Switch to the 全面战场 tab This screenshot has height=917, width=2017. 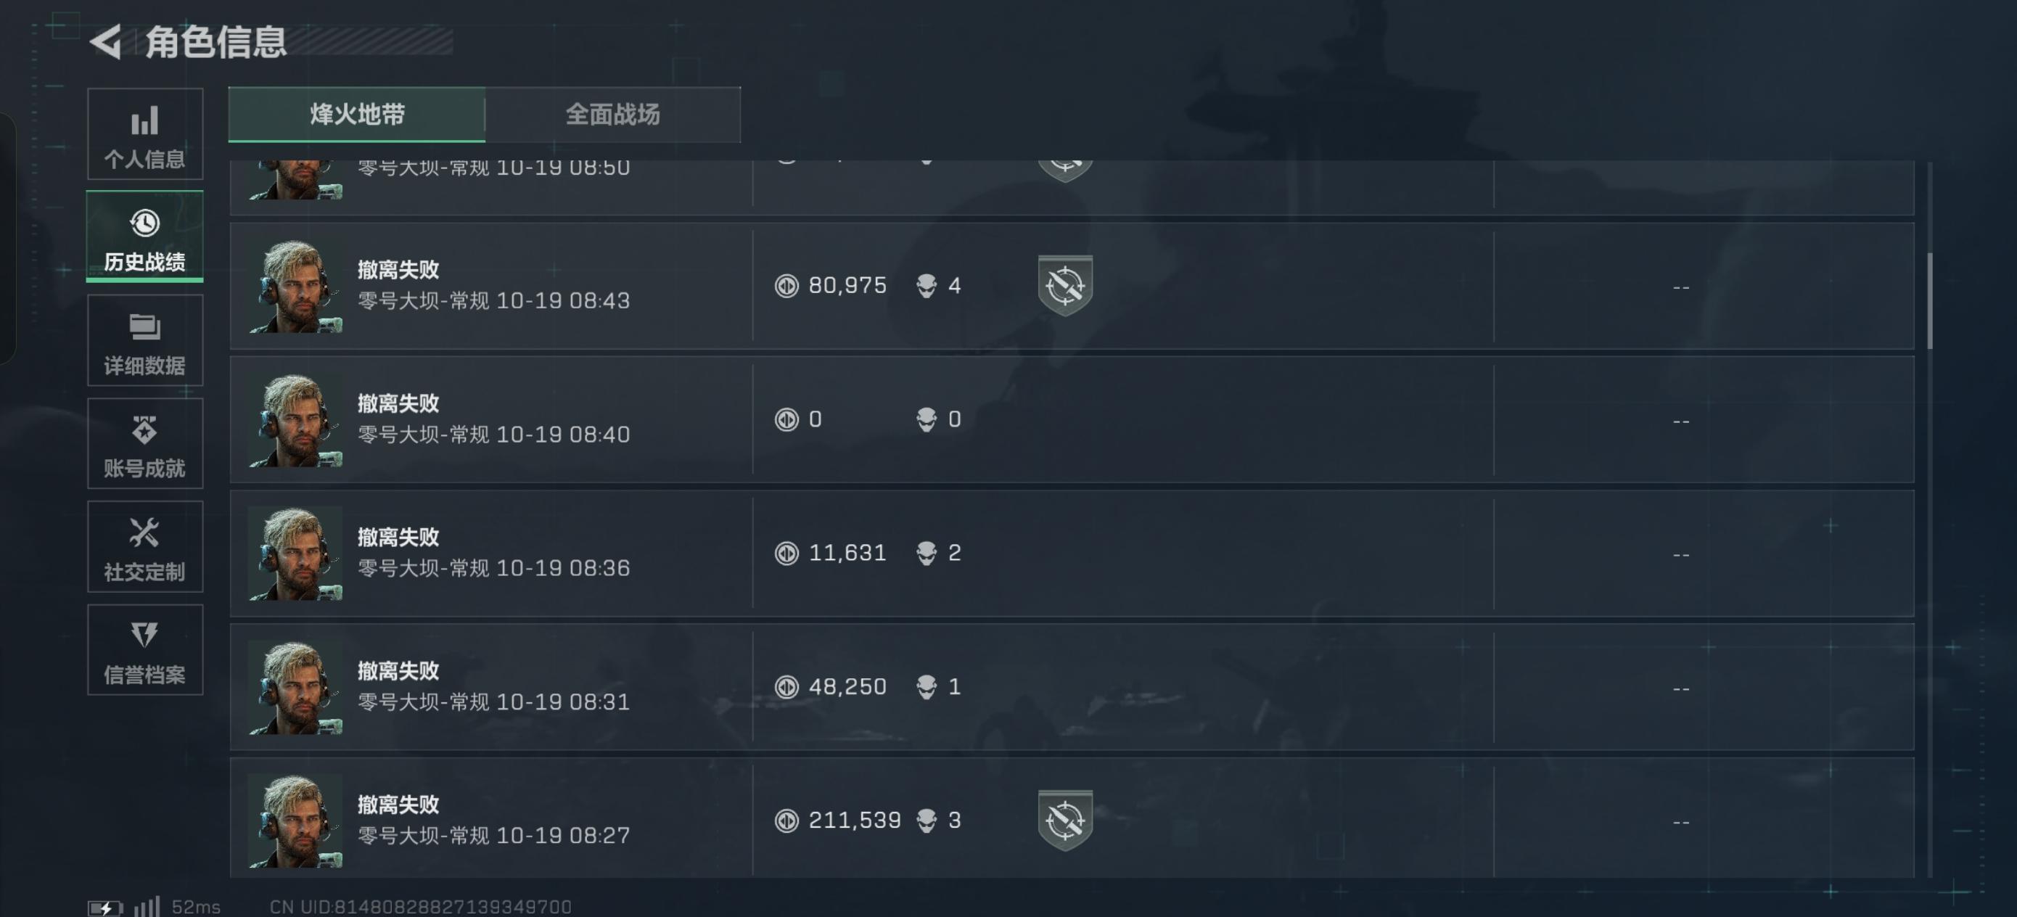pos(613,115)
